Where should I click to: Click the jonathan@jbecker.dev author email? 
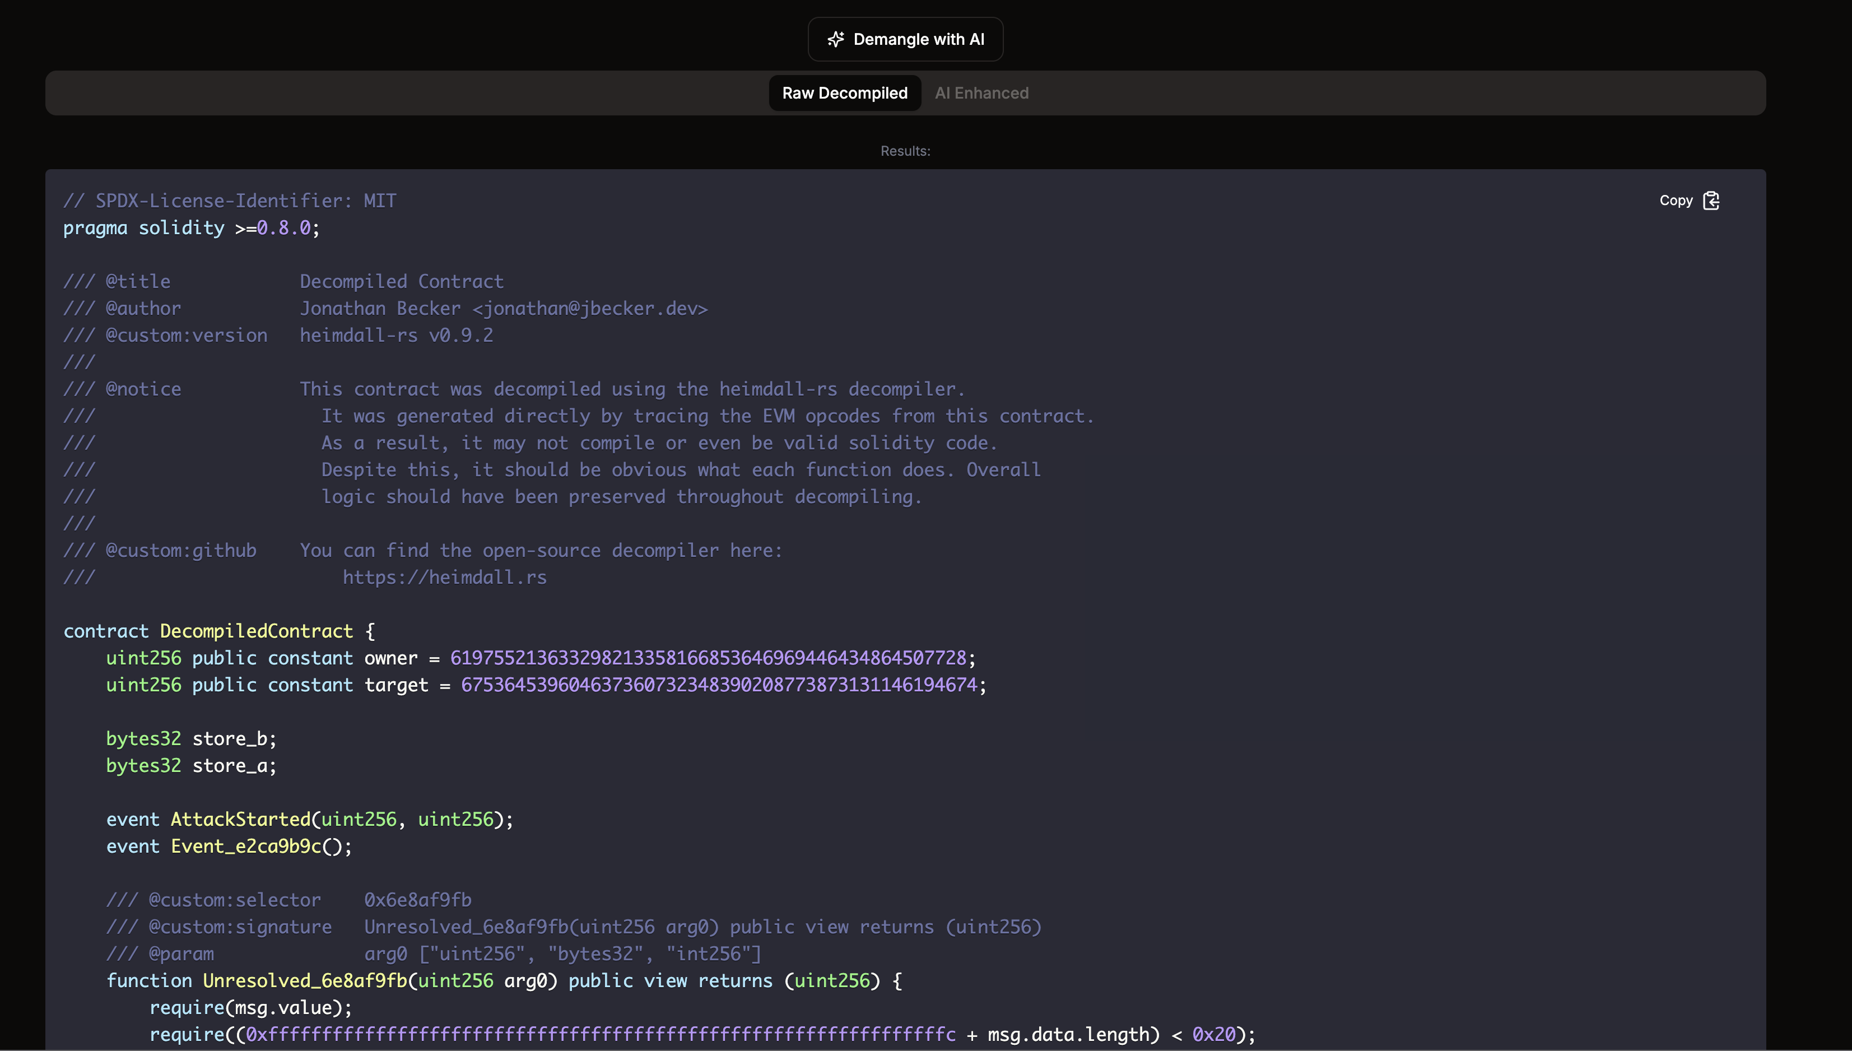[590, 308]
